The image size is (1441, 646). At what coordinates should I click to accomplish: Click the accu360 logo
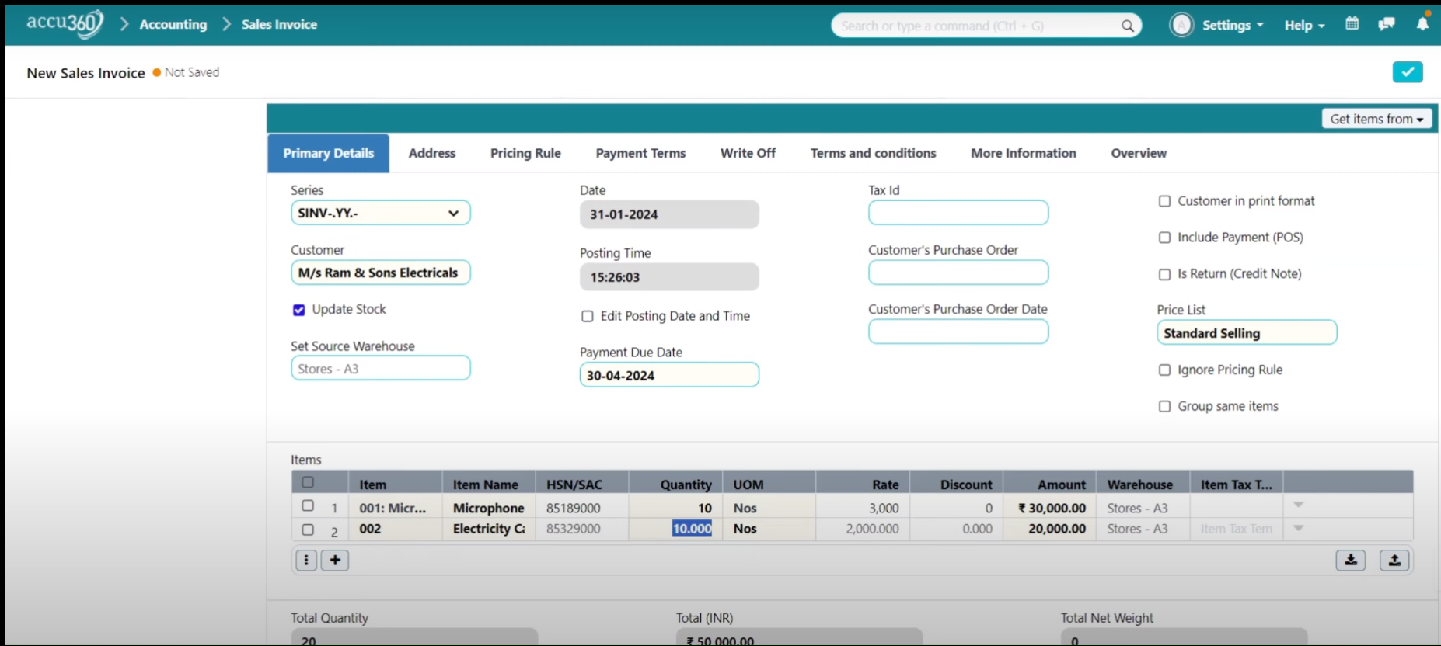point(65,23)
